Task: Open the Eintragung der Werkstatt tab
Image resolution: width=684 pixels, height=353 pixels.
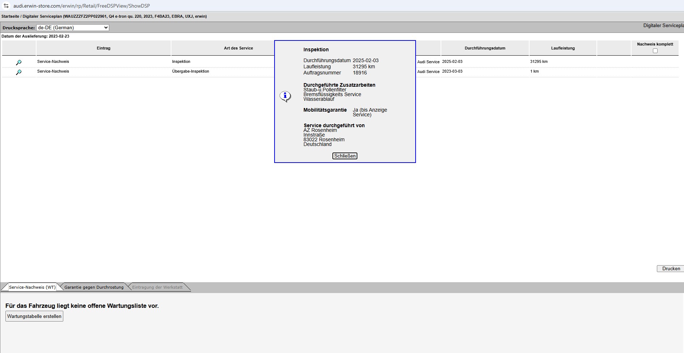Action: tap(157, 287)
